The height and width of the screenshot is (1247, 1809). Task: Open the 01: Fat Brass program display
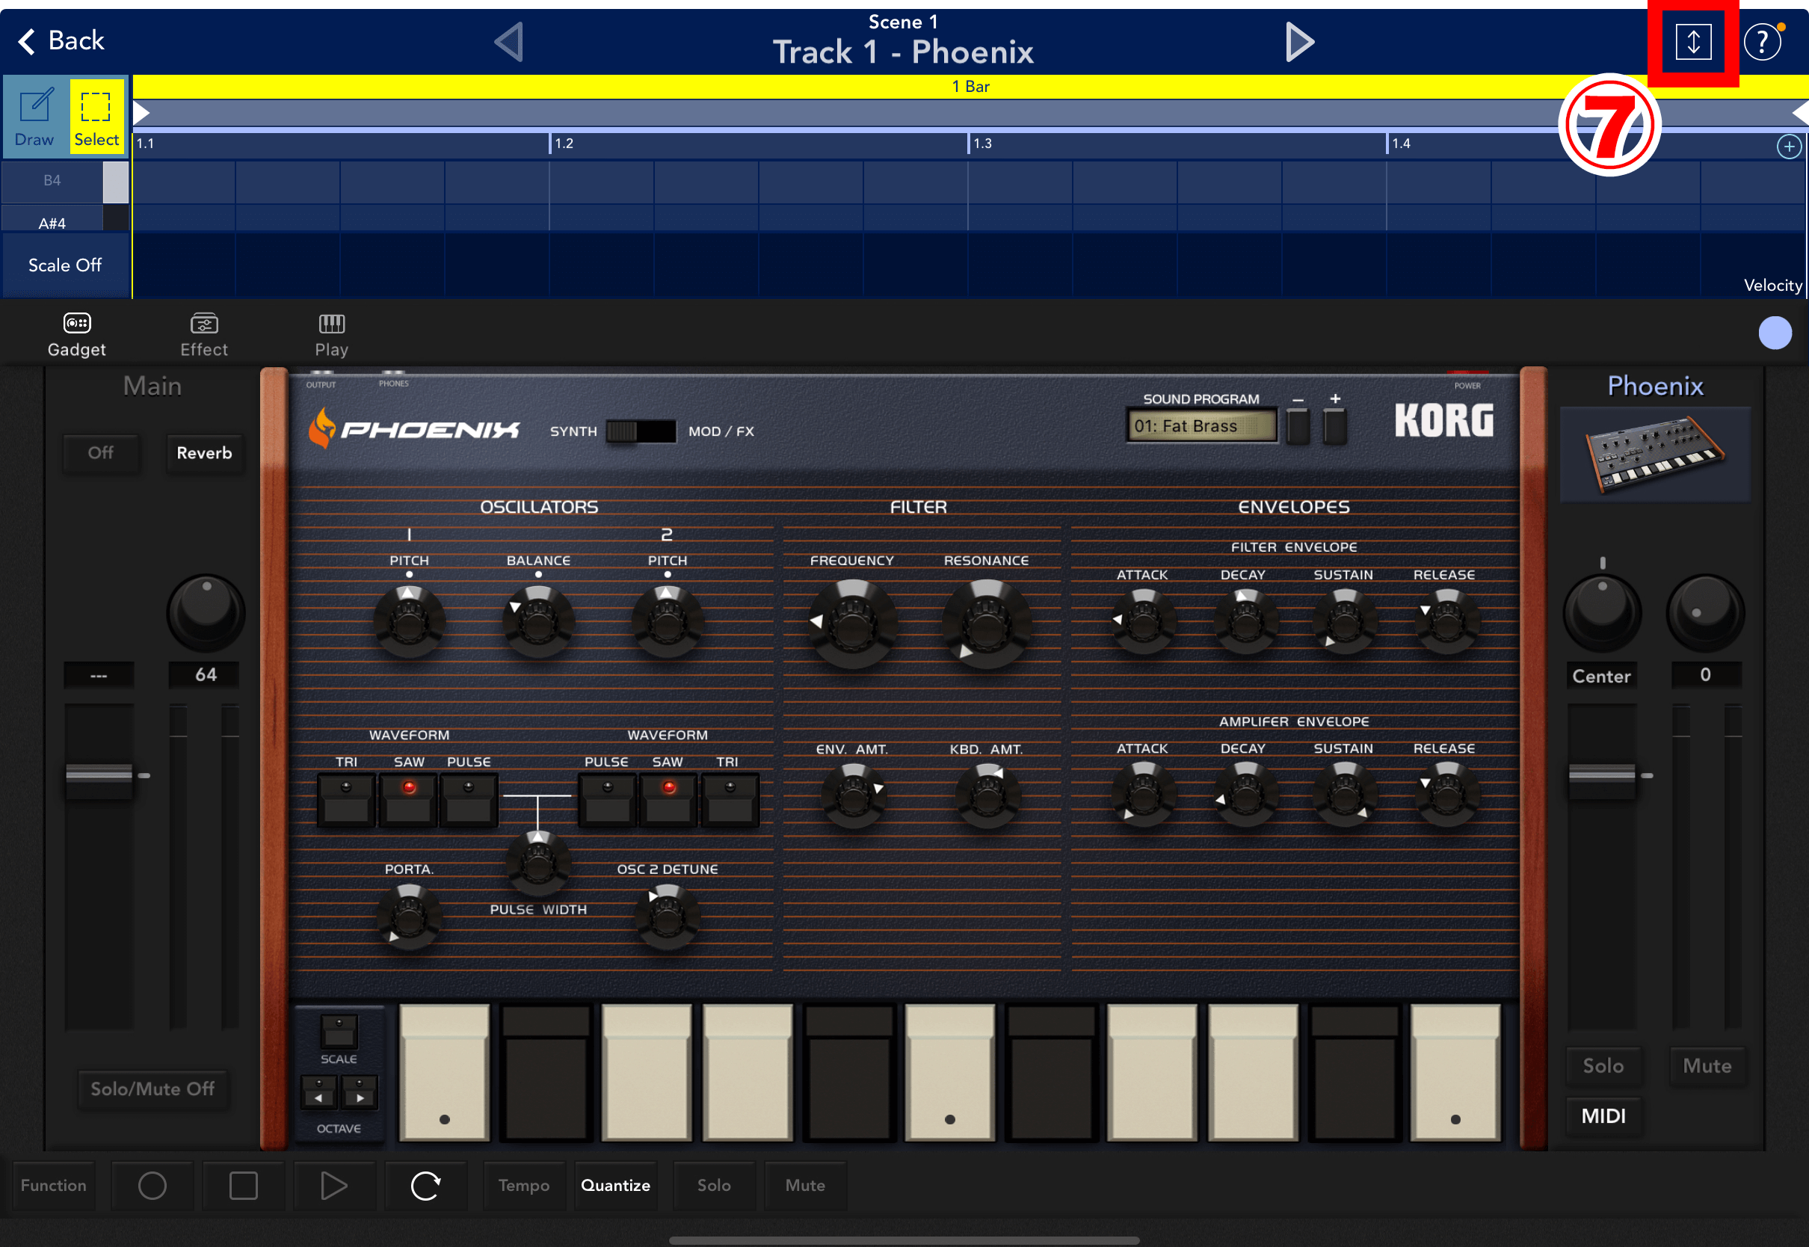tap(1201, 426)
